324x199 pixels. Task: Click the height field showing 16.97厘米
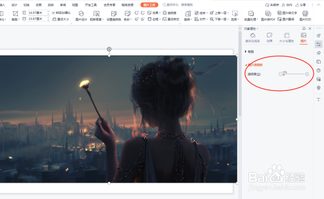coord(38,13)
